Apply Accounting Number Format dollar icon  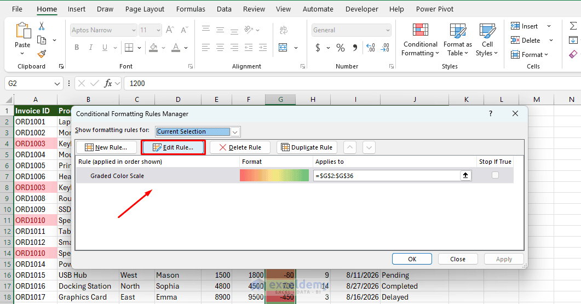pos(318,48)
